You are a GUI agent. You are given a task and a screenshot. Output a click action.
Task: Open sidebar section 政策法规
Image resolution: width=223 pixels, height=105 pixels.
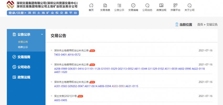(x=24, y=77)
